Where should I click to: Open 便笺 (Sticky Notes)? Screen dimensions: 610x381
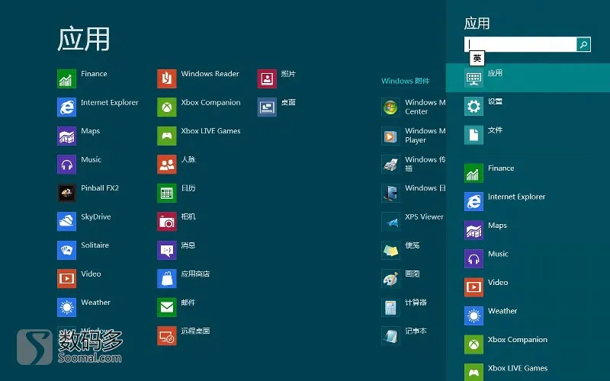point(401,250)
